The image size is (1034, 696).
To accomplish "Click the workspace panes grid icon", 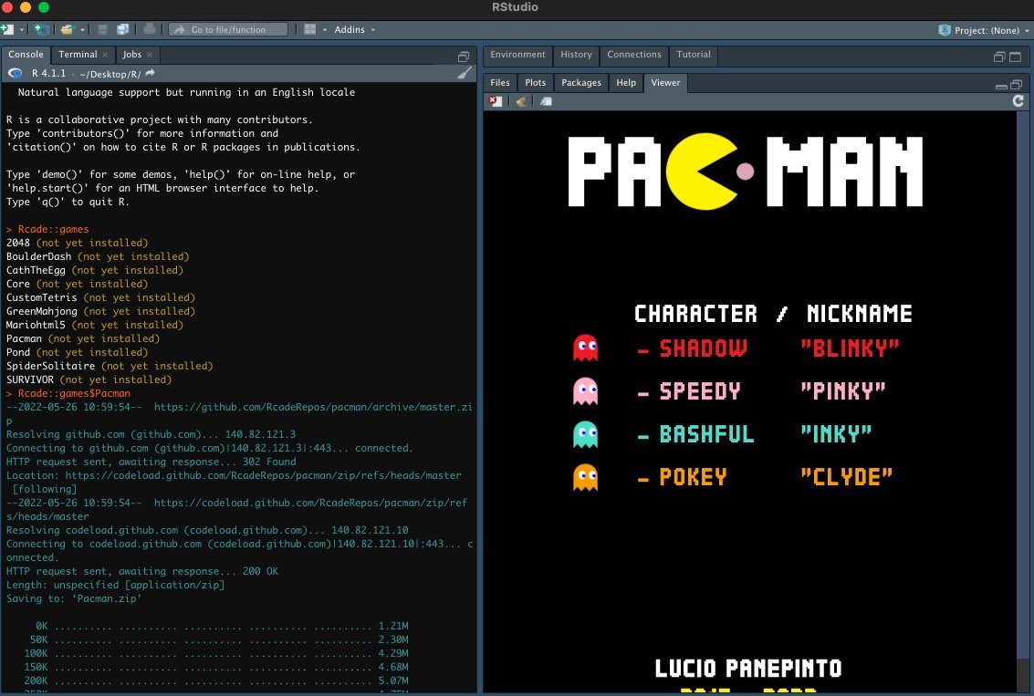I will click(310, 30).
